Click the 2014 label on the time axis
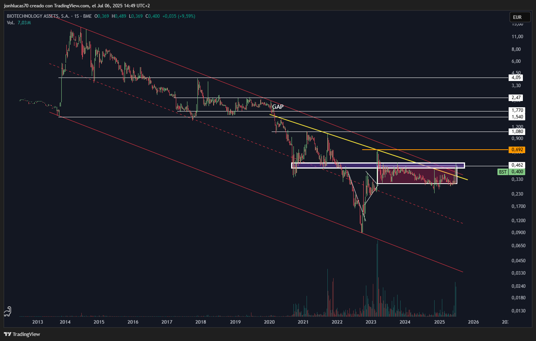 (65, 322)
